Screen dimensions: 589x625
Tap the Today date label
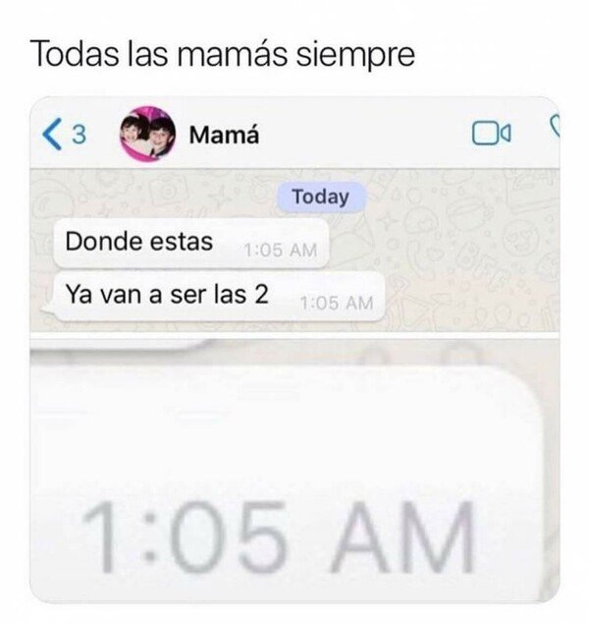click(x=321, y=197)
